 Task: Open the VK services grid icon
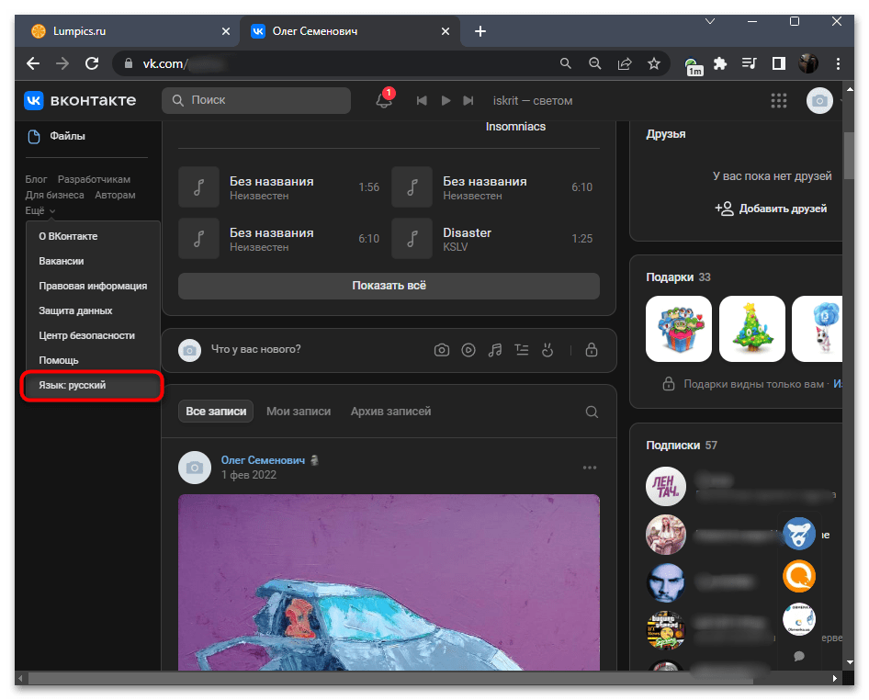(x=779, y=100)
